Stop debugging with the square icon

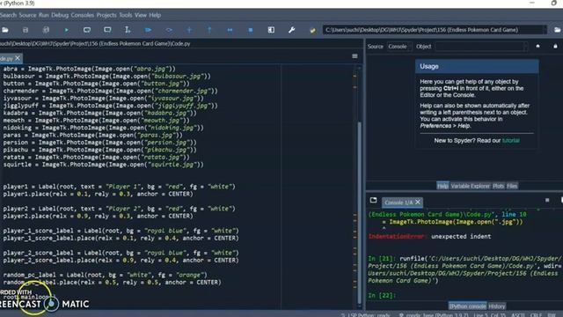click(251, 30)
